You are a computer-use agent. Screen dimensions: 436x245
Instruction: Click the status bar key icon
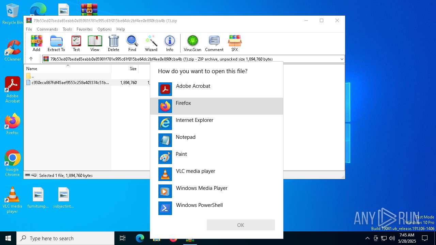point(34,175)
